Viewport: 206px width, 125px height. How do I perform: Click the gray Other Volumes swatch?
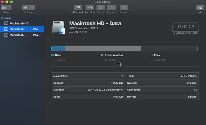(102, 55)
